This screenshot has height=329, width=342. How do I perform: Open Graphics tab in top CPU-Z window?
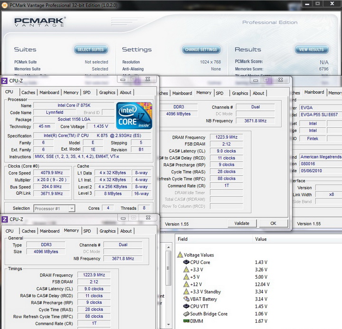click(x=107, y=93)
